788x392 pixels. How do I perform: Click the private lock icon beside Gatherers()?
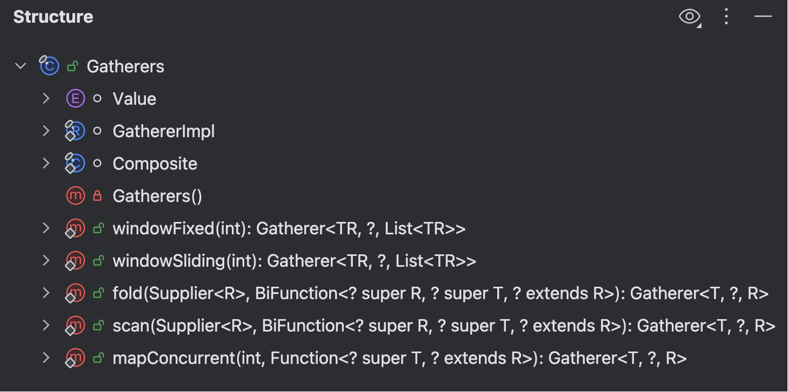pyautogui.click(x=98, y=196)
